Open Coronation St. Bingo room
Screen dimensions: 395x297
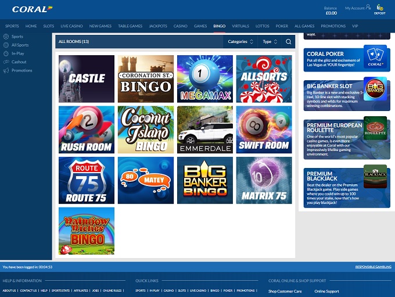146,79
